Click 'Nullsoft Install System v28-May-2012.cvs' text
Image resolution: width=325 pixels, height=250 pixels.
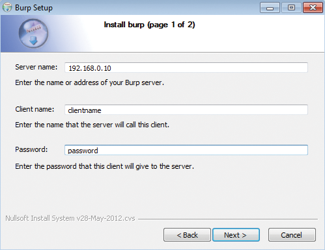(70, 218)
